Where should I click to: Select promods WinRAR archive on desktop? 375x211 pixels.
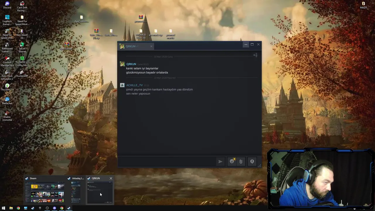[x=141, y=19]
